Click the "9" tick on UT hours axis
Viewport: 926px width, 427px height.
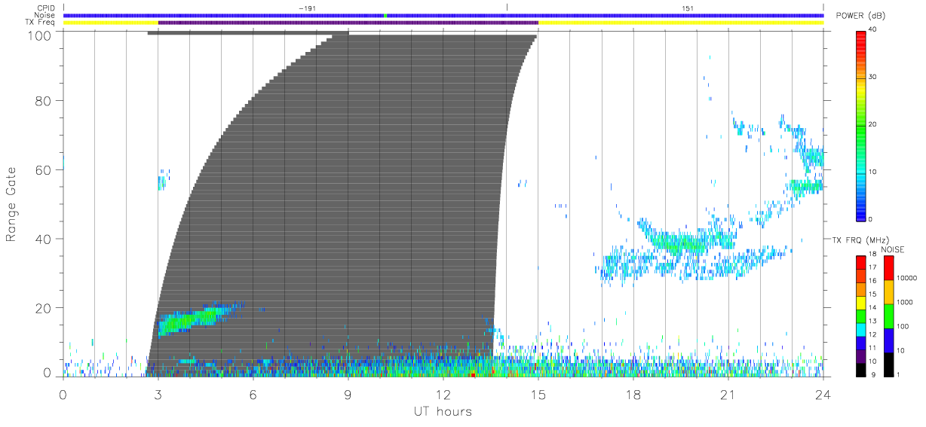348,393
